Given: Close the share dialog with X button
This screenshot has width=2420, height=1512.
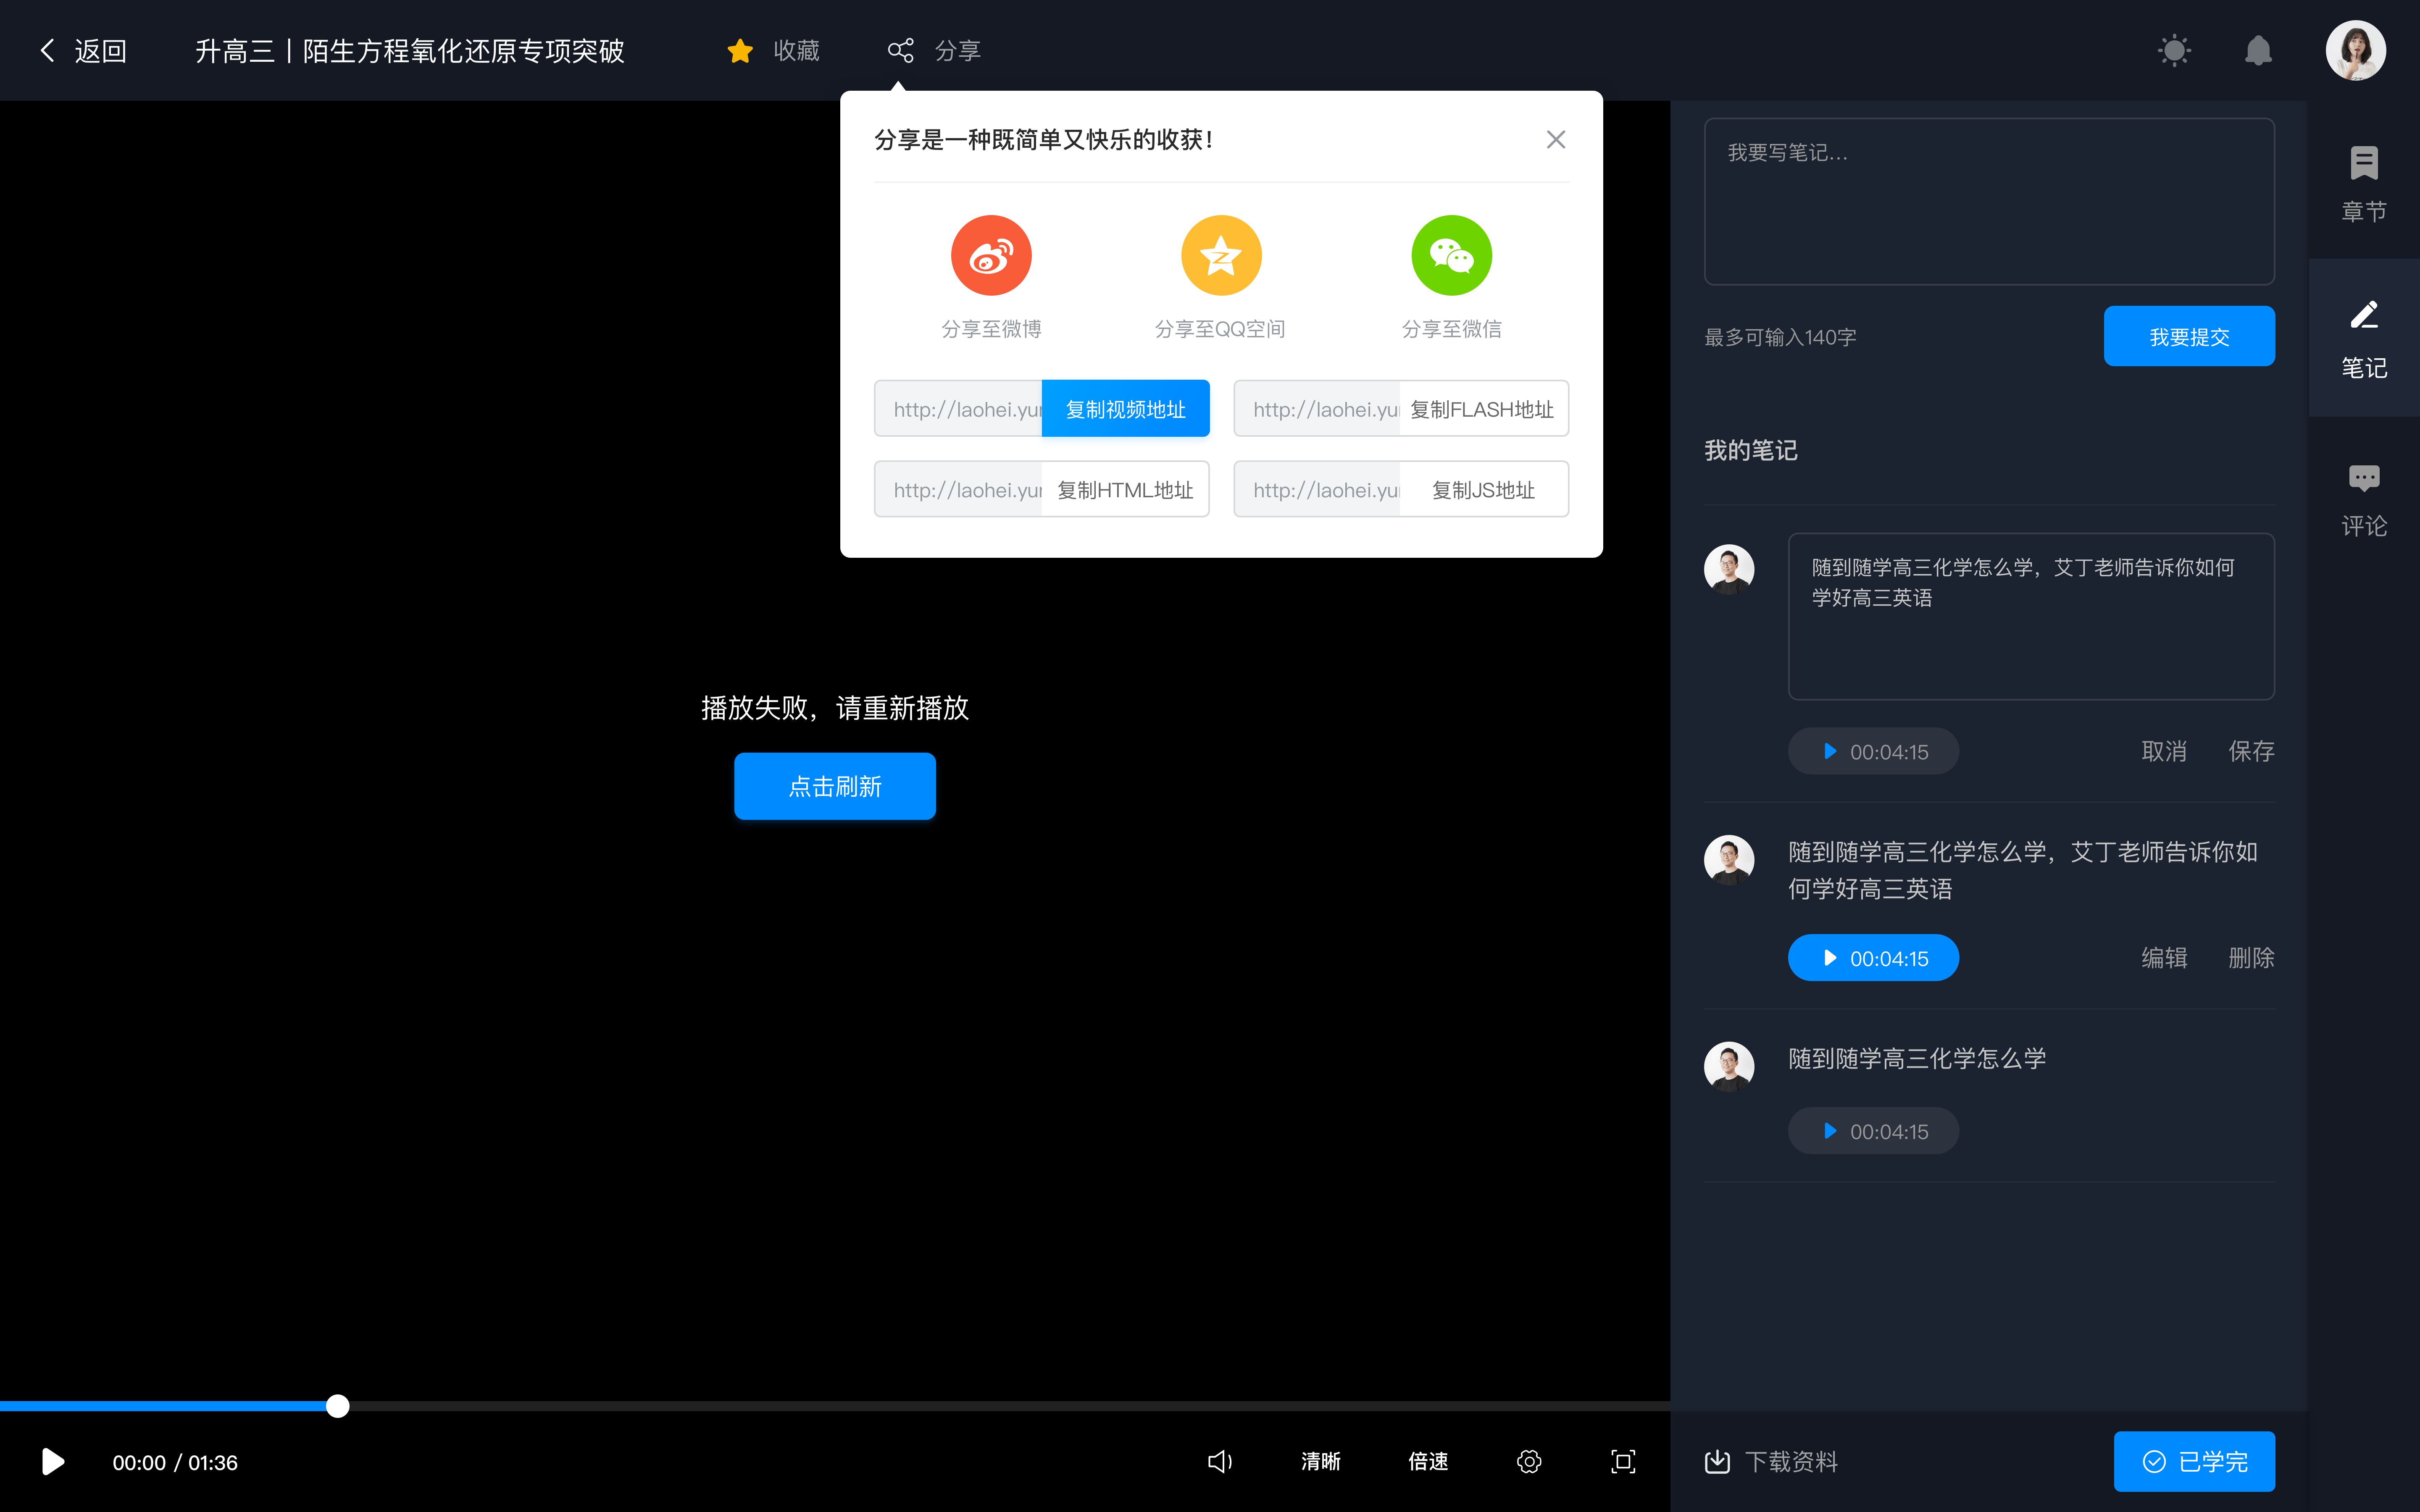Looking at the screenshot, I should [x=1556, y=139].
